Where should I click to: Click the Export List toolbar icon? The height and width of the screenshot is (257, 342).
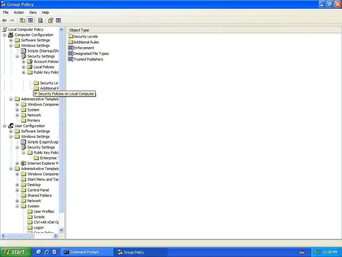coord(40,20)
